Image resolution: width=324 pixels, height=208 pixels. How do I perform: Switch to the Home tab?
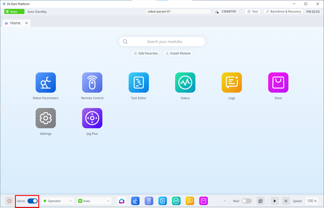15,23
